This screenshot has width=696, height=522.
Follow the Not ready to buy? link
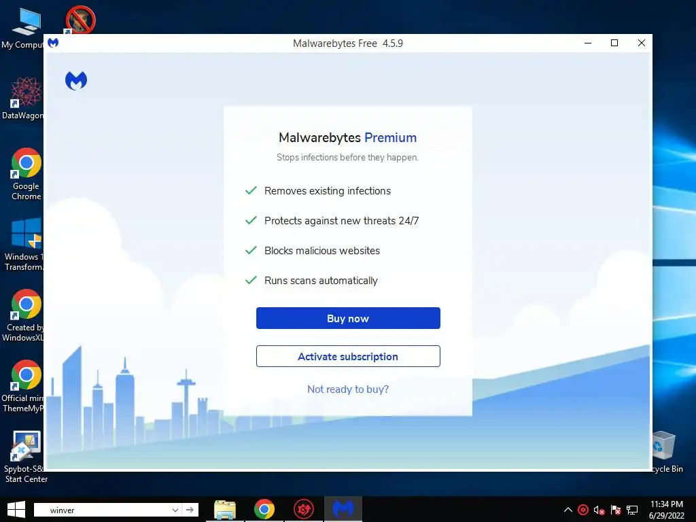[x=348, y=389]
